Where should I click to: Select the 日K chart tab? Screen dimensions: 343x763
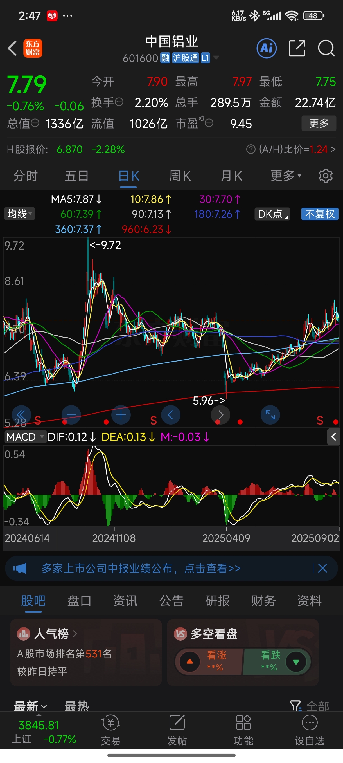128,176
